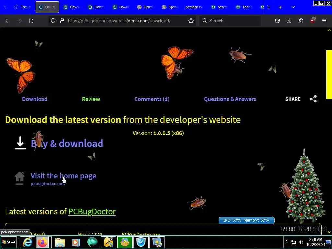Click the scrollbar up arrow
Screen dimensions: 332x249
point(329,30)
